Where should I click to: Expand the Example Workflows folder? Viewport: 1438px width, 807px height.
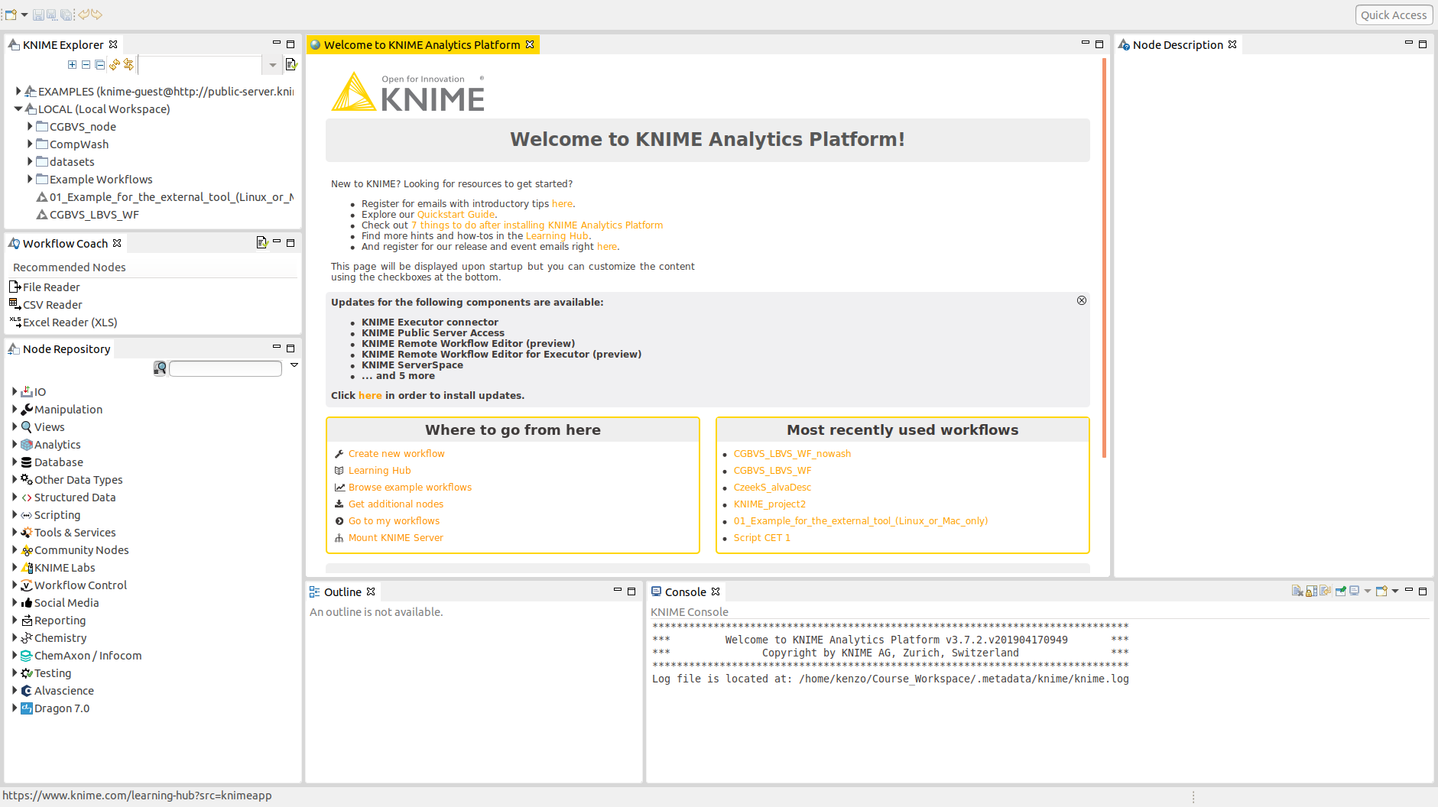pyautogui.click(x=30, y=180)
